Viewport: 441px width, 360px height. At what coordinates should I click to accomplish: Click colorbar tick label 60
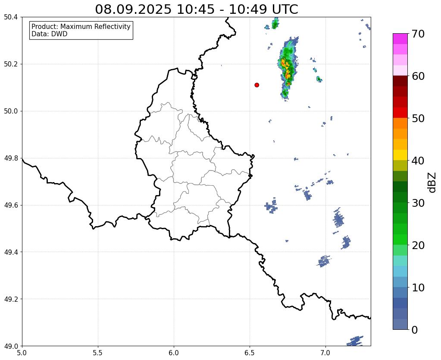coord(418,76)
